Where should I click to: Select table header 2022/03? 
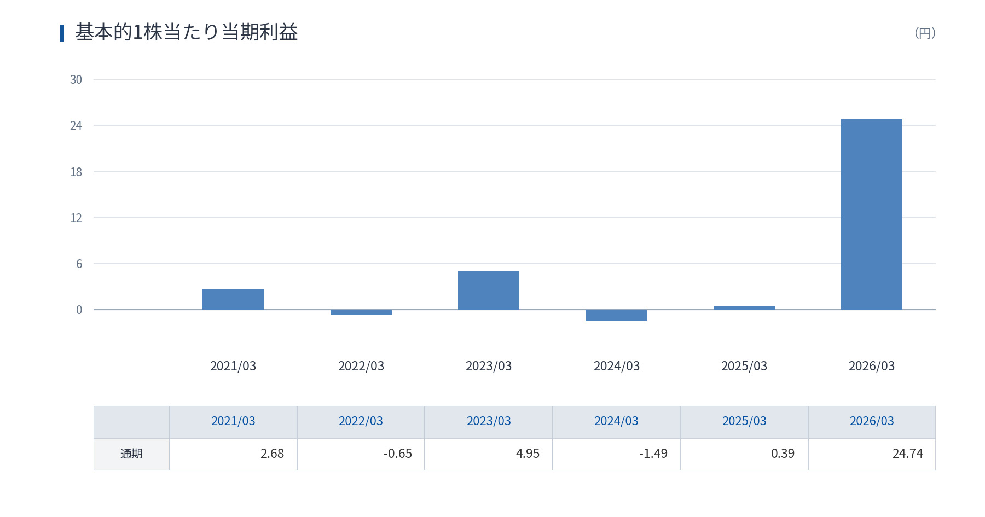click(361, 421)
